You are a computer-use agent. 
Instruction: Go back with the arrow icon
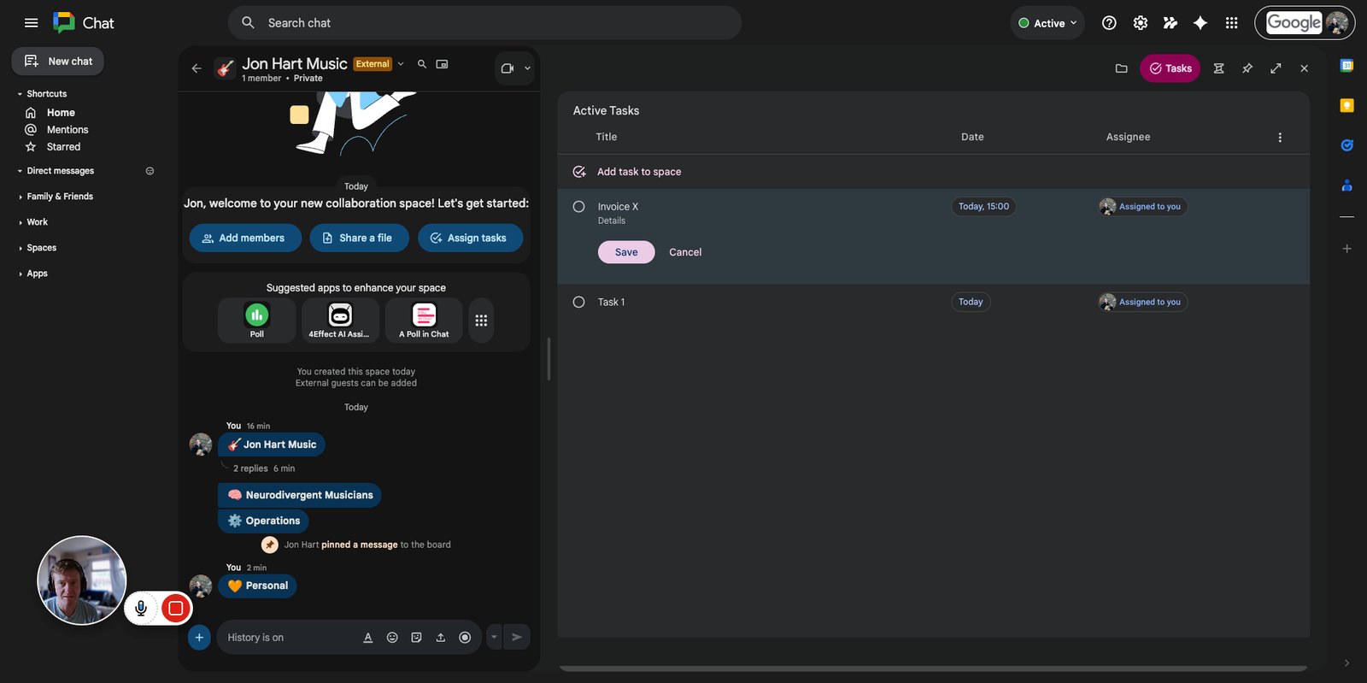pyautogui.click(x=197, y=68)
